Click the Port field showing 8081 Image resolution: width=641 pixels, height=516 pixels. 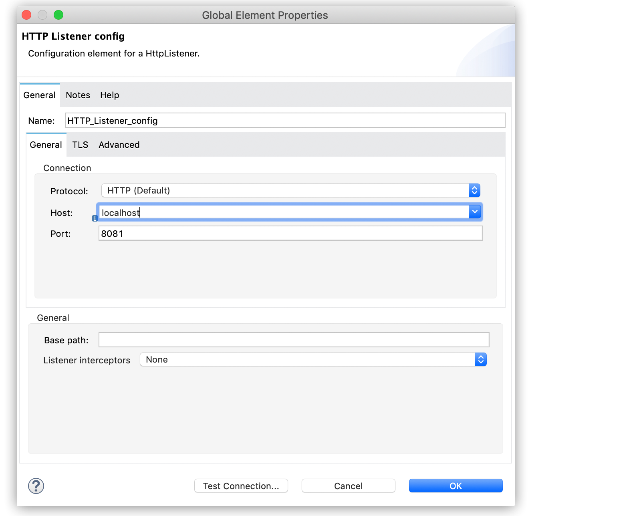(x=290, y=233)
